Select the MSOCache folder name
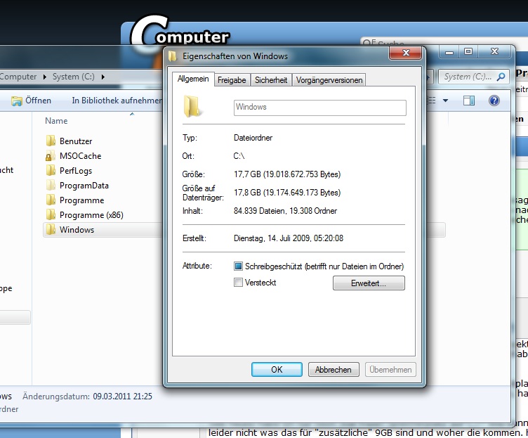The image size is (528, 438). pyautogui.click(x=80, y=156)
